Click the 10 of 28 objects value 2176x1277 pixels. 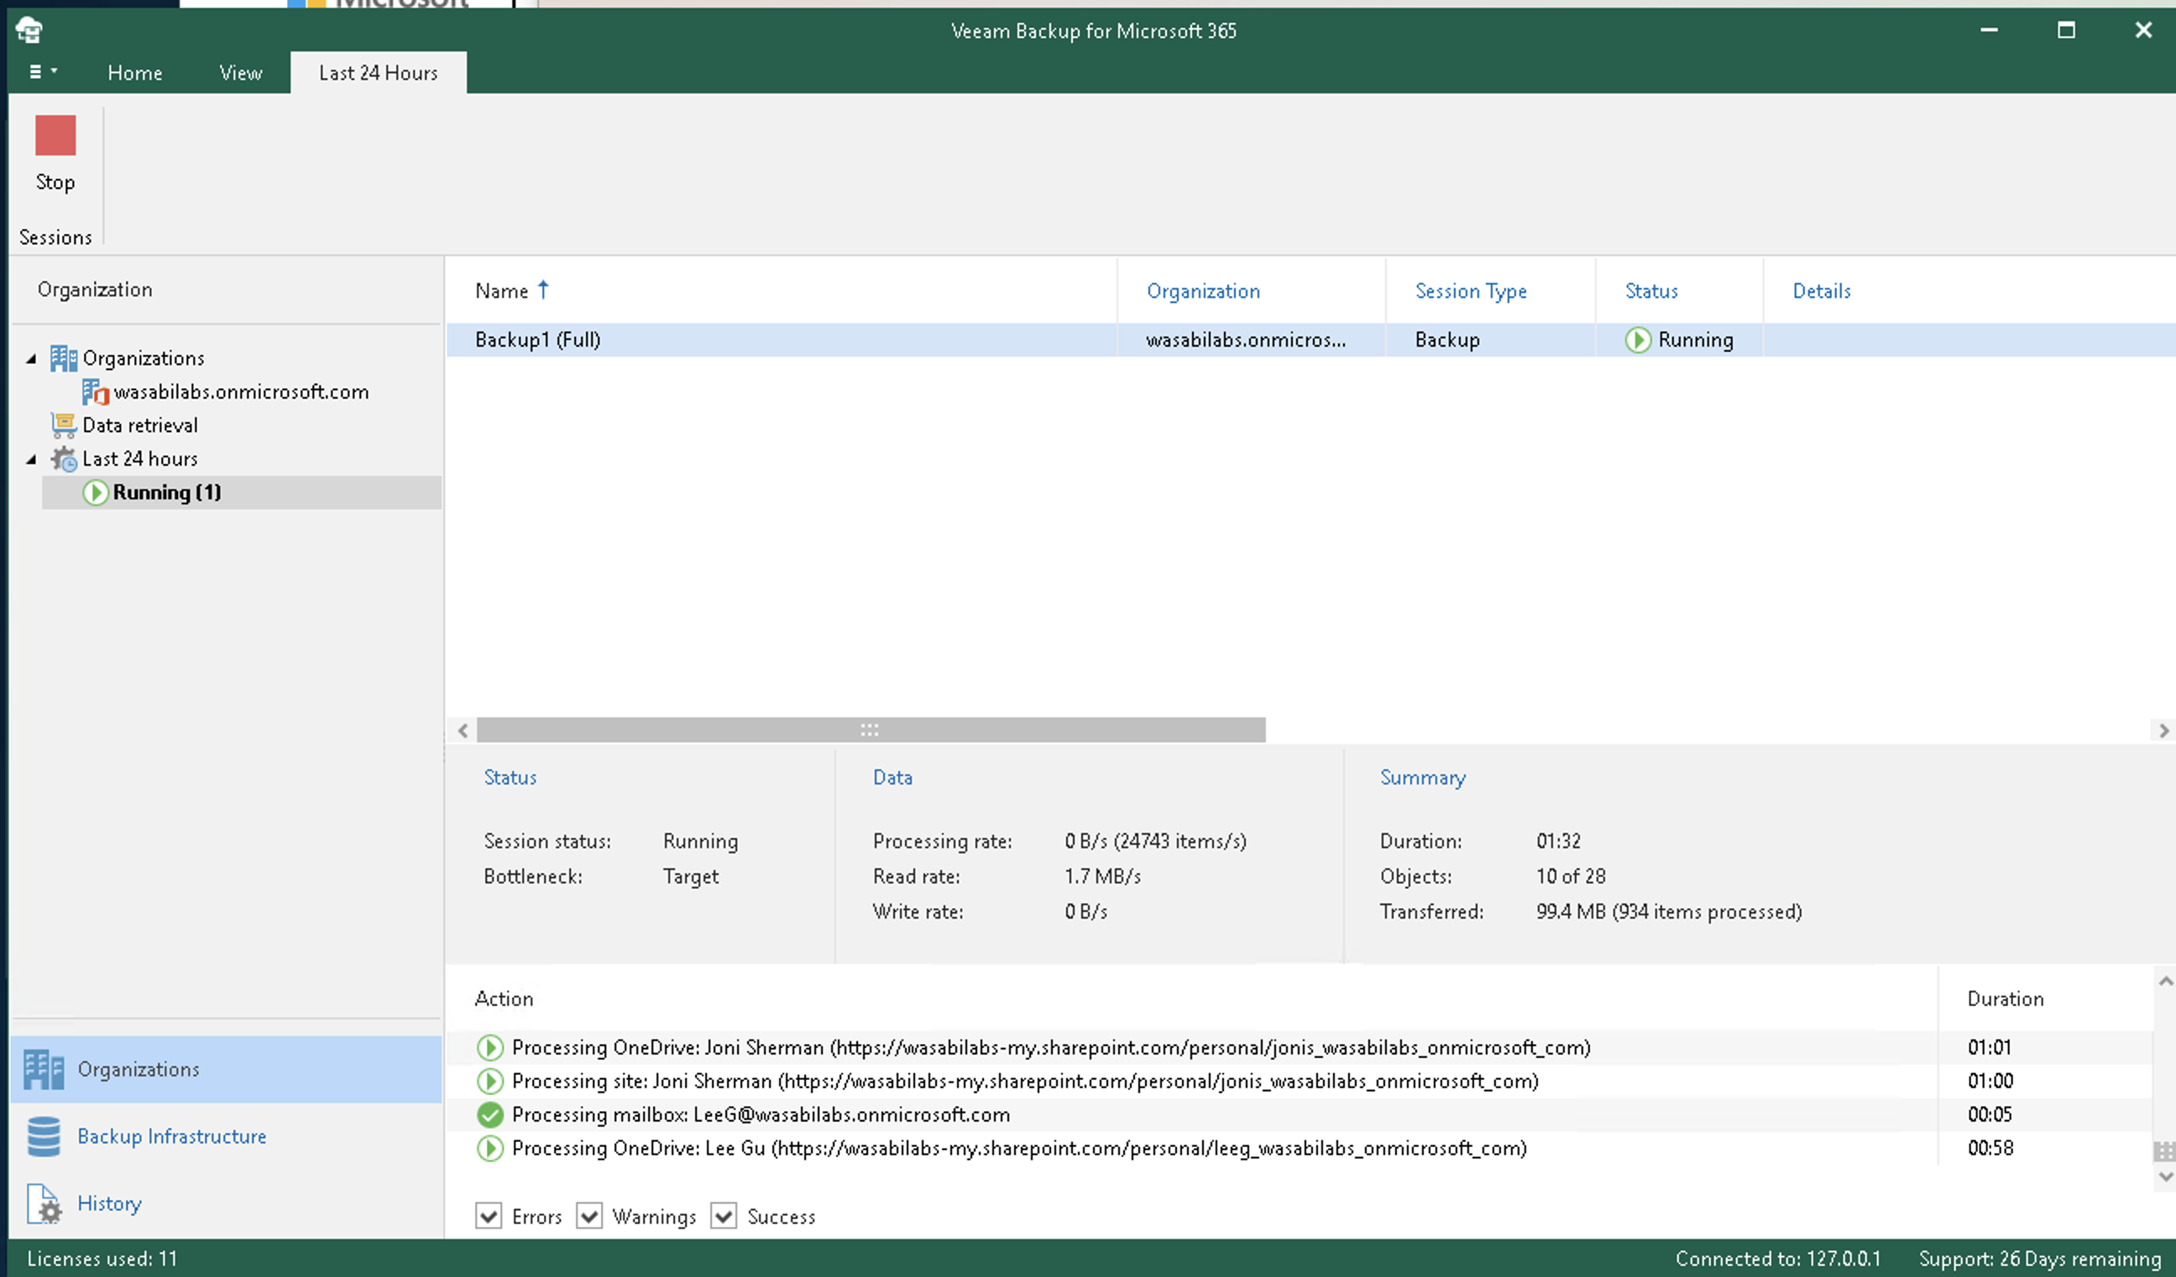pyautogui.click(x=1571, y=877)
